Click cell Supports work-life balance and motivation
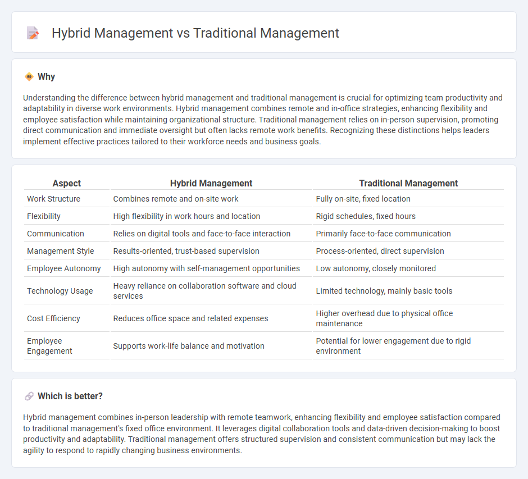This screenshot has width=528, height=479. point(211,346)
